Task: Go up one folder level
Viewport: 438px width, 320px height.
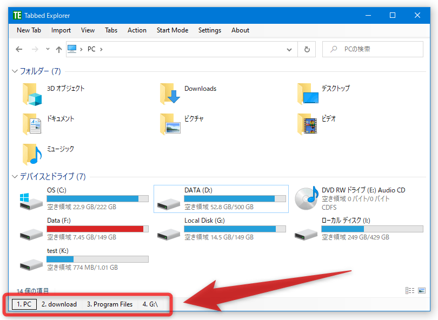Action: 58,49
